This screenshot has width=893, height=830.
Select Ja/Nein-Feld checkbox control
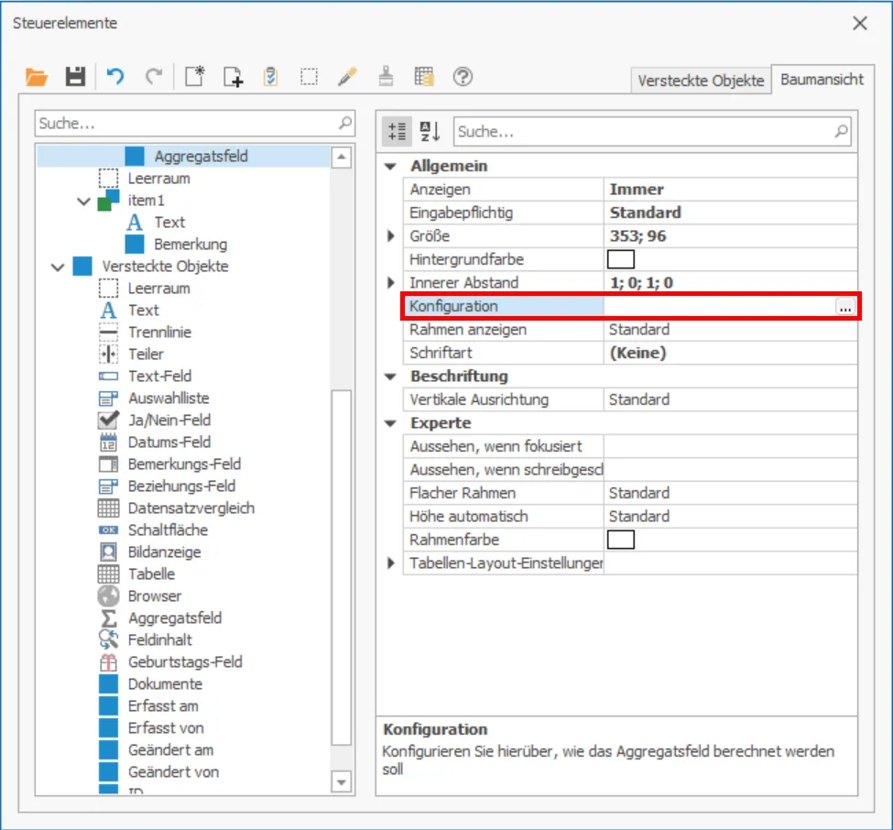point(155,420)
